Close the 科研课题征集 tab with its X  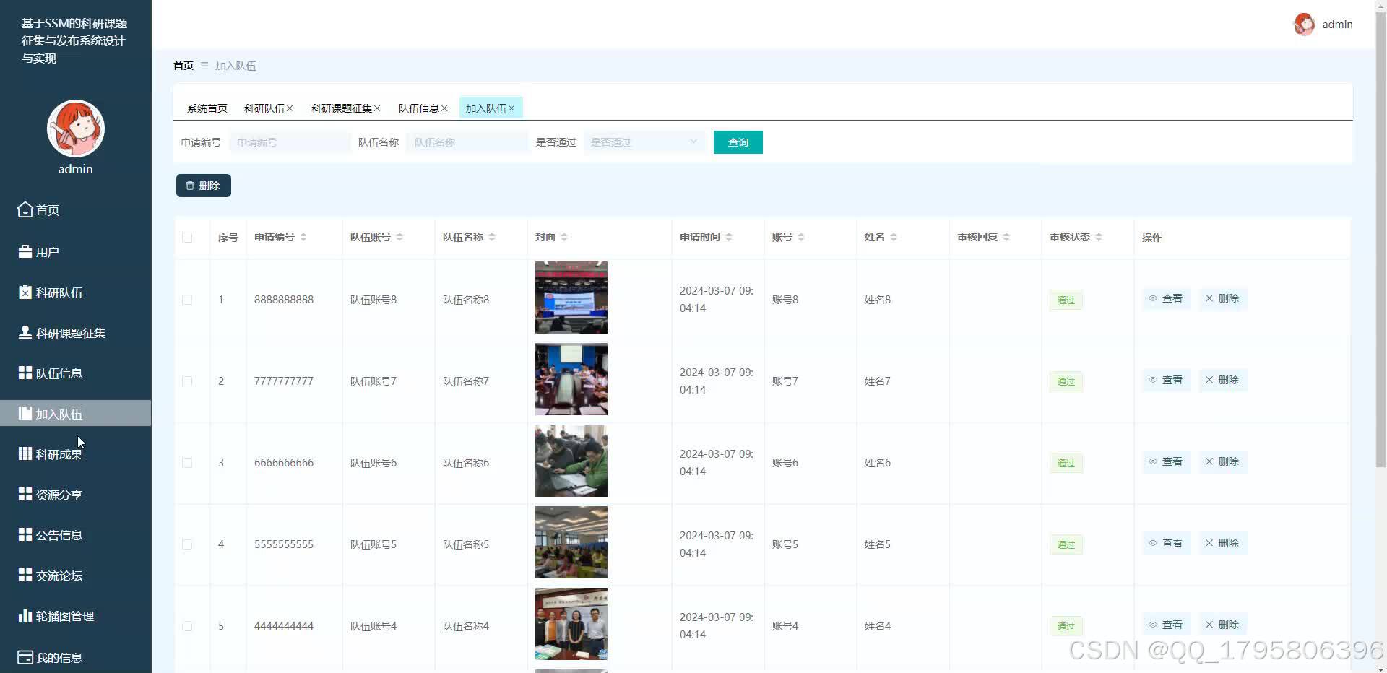[377, 108]
